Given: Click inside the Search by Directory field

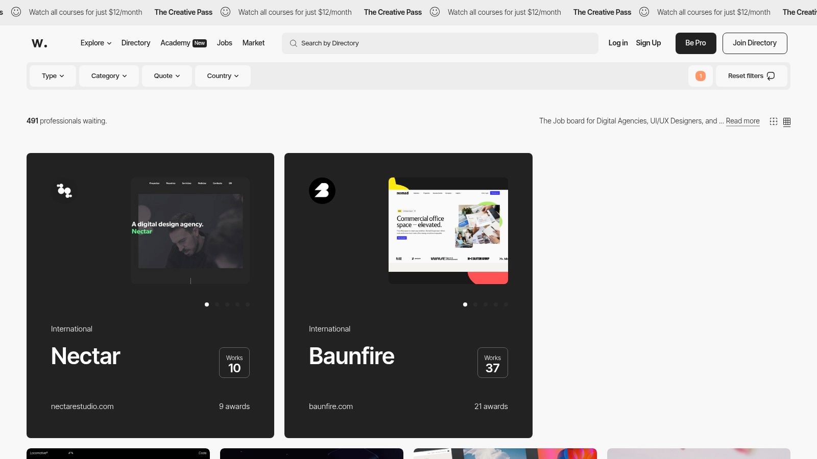Looking at the screenshot, I should point(439,43).
